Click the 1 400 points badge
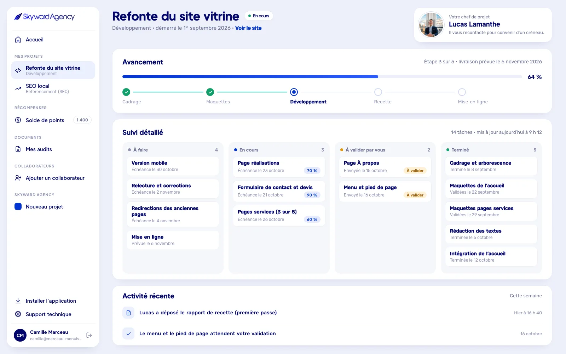Screen dimensions: 566x354 (82, 120)
